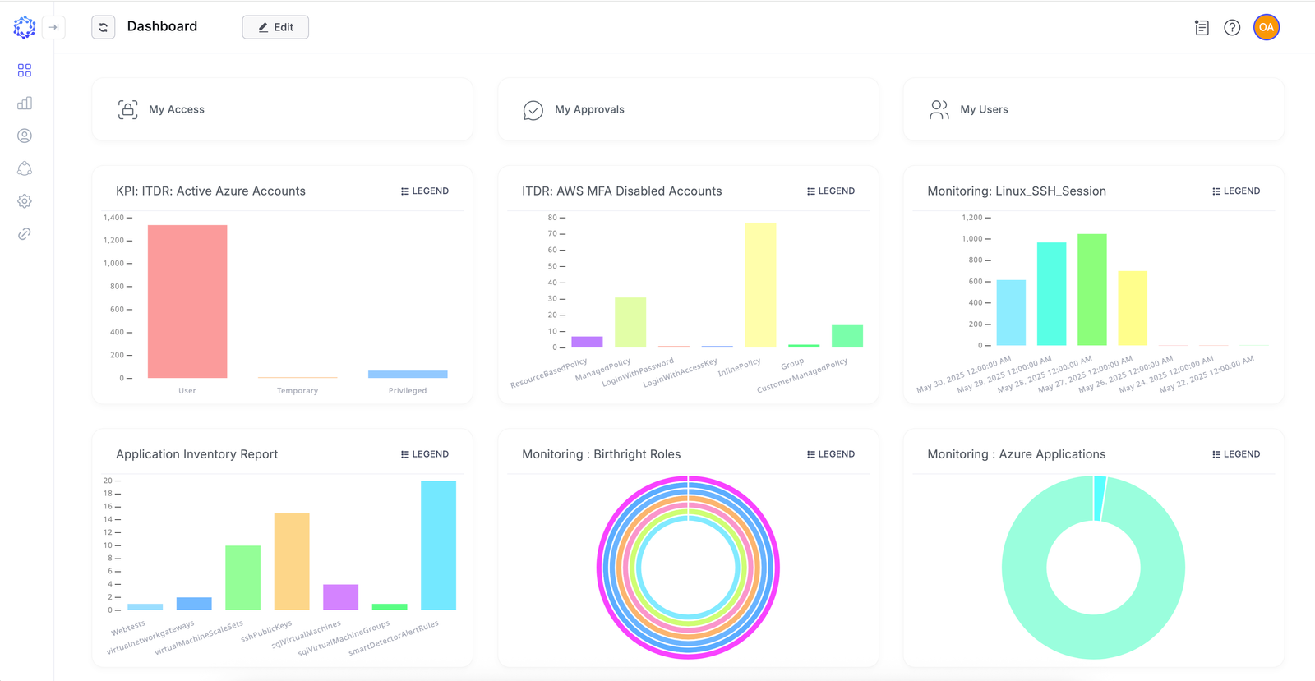
Task: Open the My Users card
Action: tap(1093, 109)
